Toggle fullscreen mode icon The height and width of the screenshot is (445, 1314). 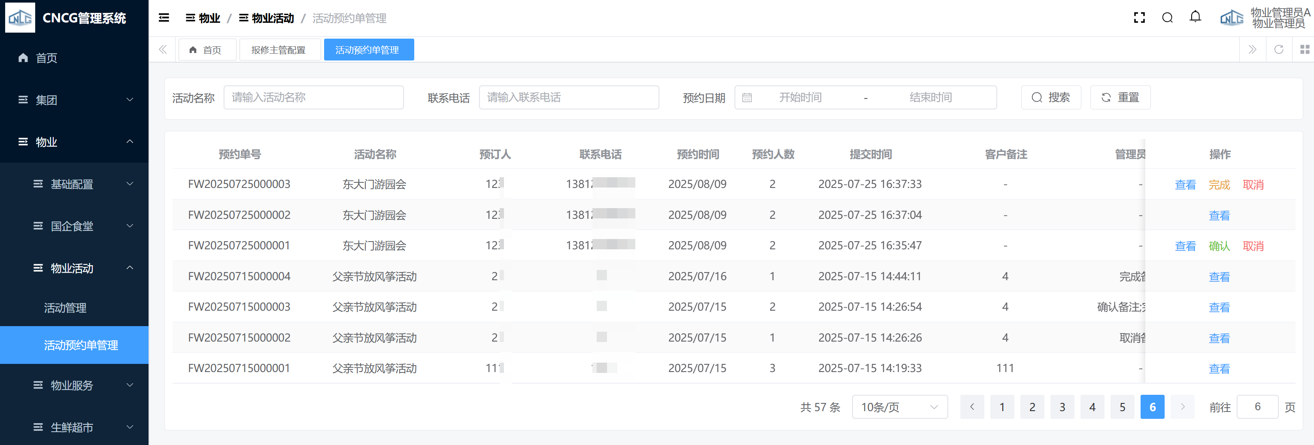tap(1139, 18)
